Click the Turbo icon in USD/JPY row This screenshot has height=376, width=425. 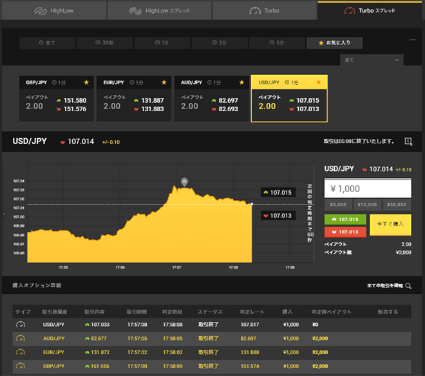coord(21,325)
